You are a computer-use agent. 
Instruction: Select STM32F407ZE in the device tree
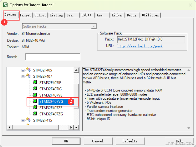click(51, 108)
